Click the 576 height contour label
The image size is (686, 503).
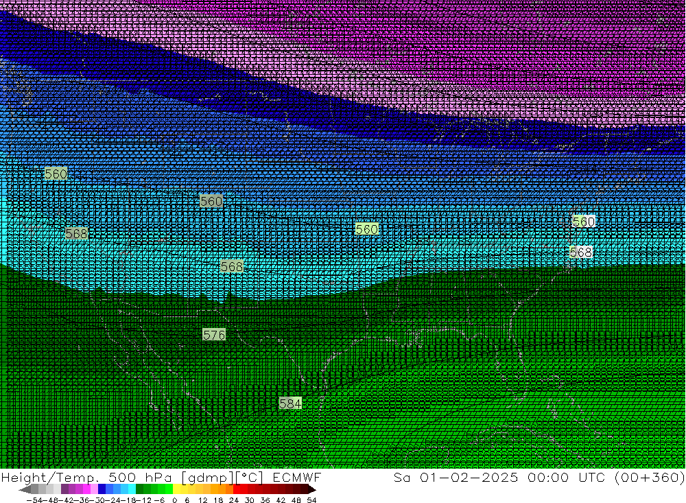tap(214, 335)
